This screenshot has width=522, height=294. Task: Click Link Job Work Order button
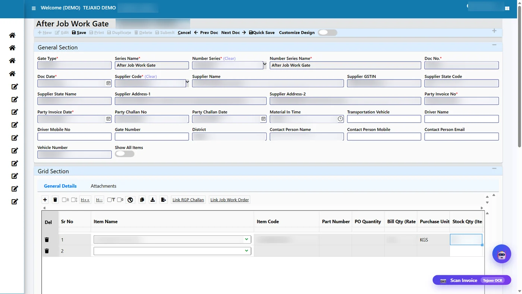coord(230,200)
